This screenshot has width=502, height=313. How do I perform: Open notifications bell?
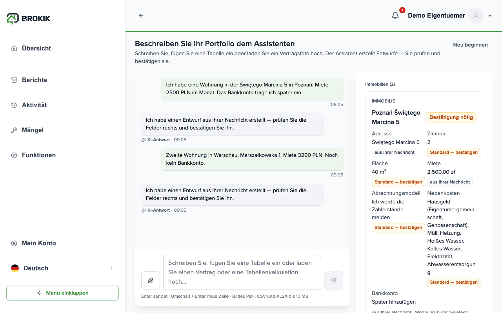click(395, 16)
